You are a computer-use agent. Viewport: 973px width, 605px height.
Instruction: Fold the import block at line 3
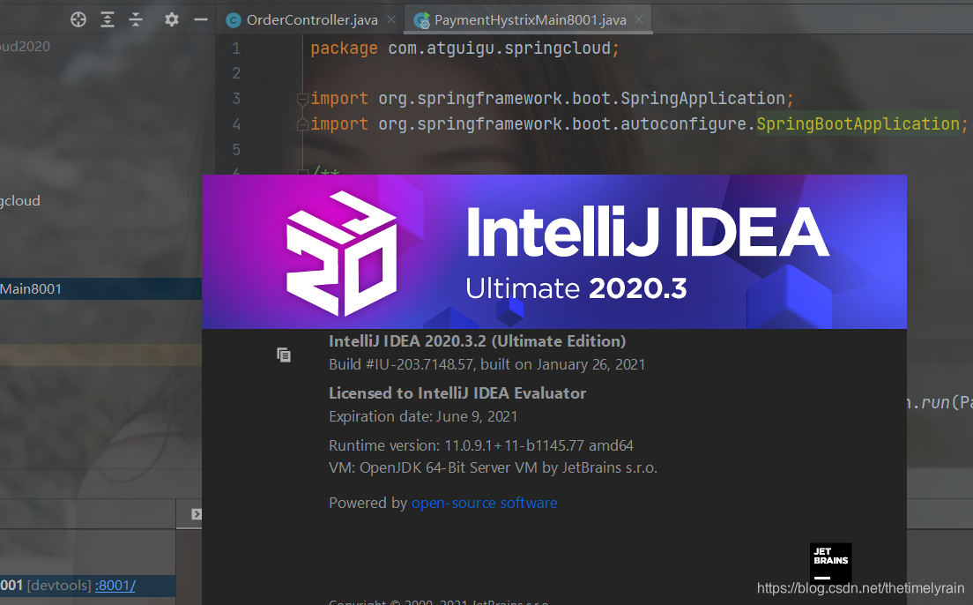point(303,98)
